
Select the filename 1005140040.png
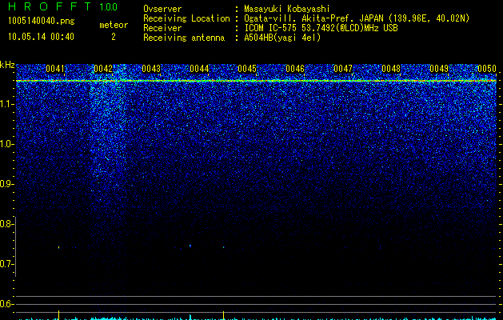pos(41,21)
